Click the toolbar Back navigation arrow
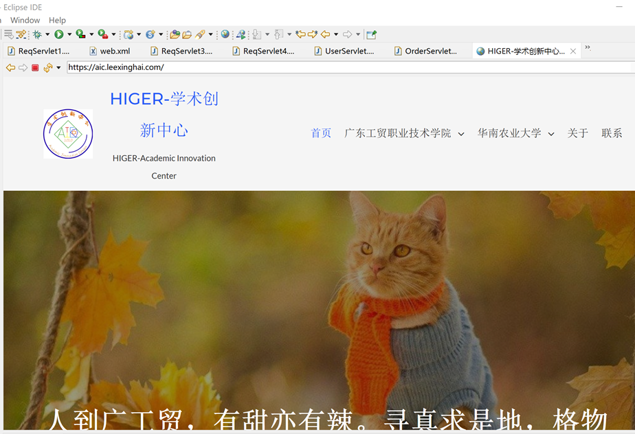The image size is (635, 434). [325, 34]
